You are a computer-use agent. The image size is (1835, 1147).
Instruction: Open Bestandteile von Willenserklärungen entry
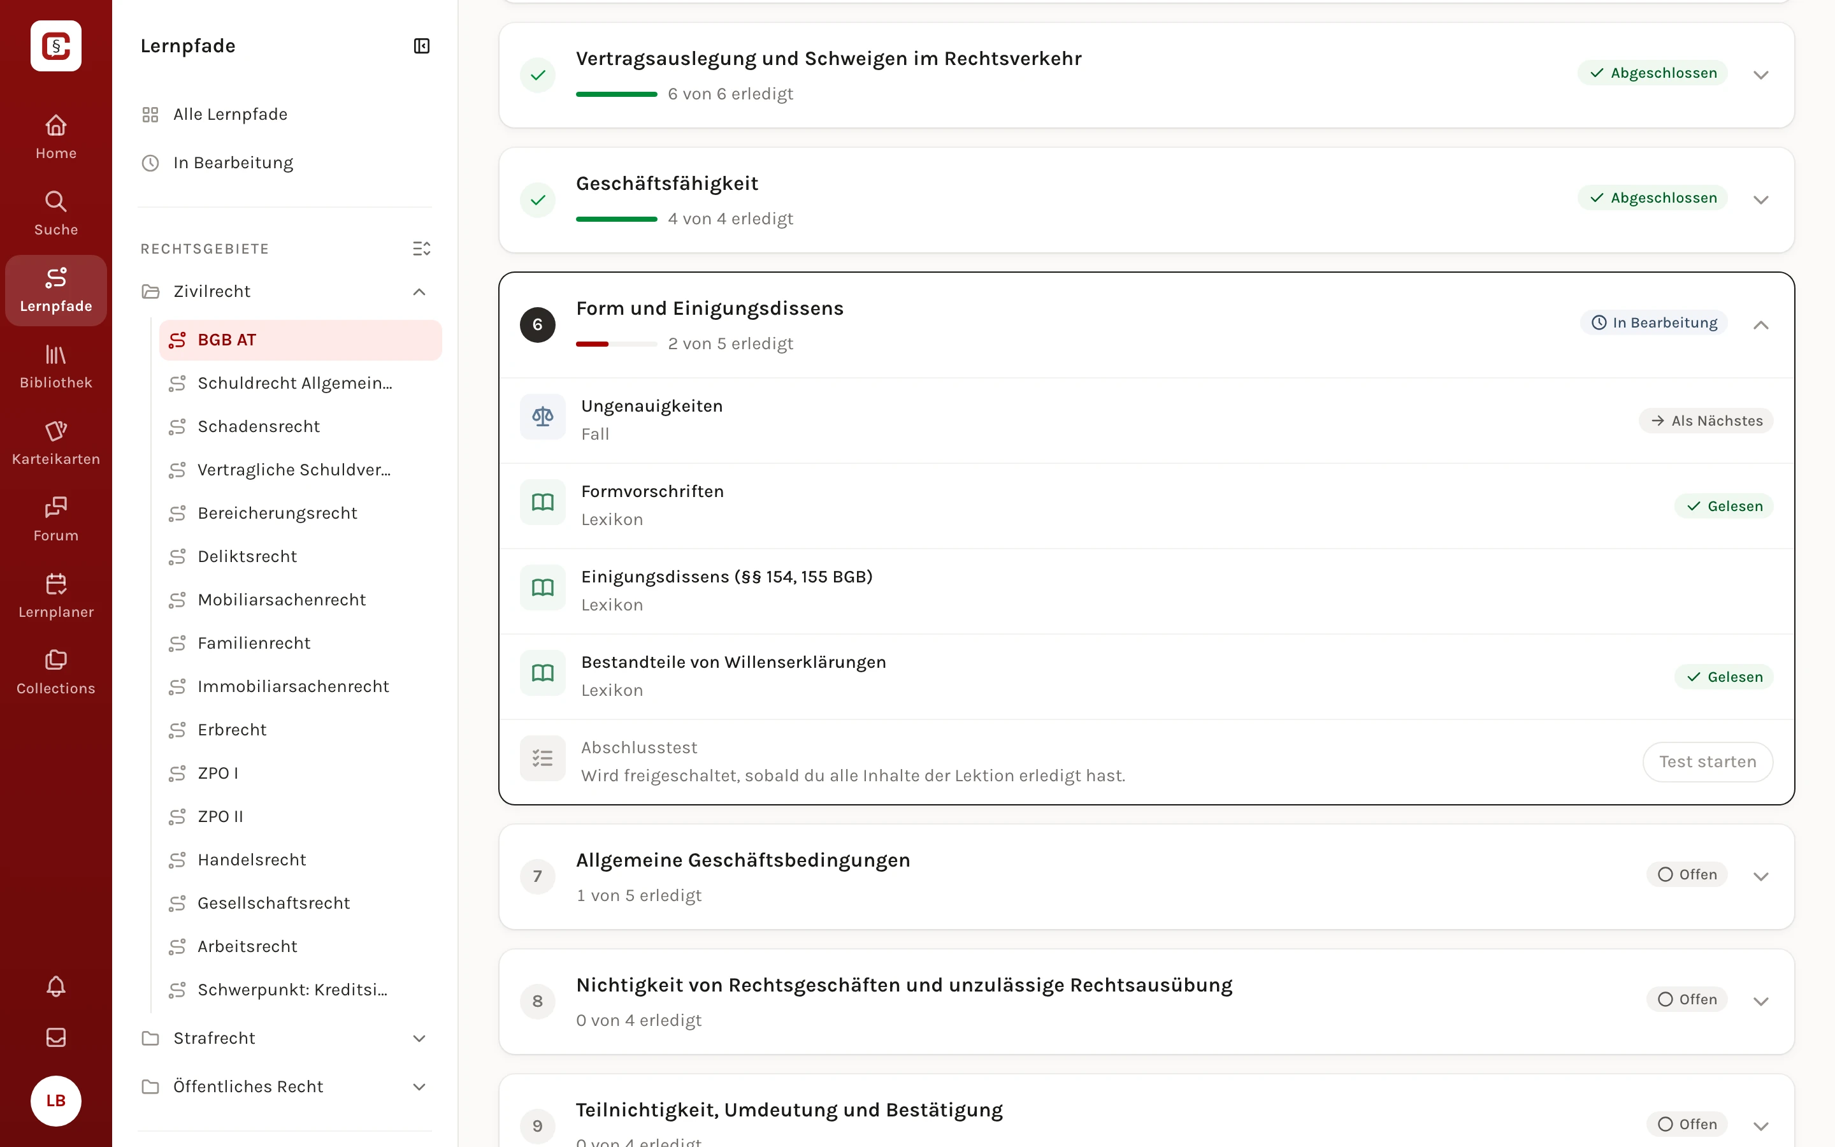click(1146, 677)
